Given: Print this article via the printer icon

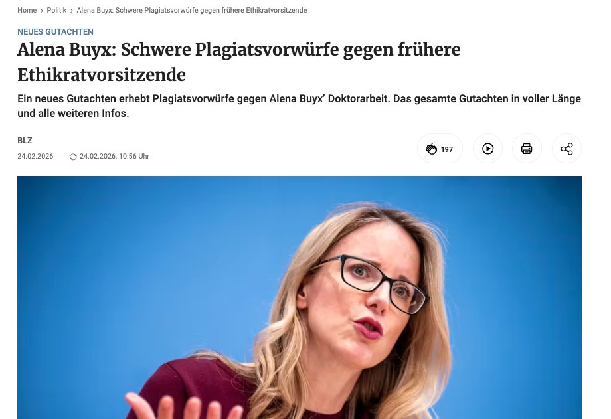Looking at the screenshot, I should point(527,149).
